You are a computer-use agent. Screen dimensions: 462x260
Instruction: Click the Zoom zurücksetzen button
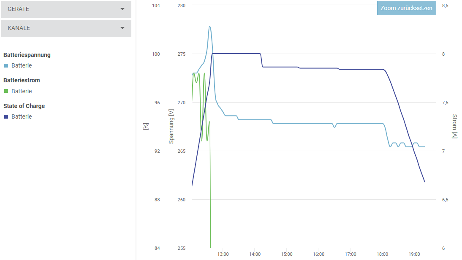click(406, 8)
